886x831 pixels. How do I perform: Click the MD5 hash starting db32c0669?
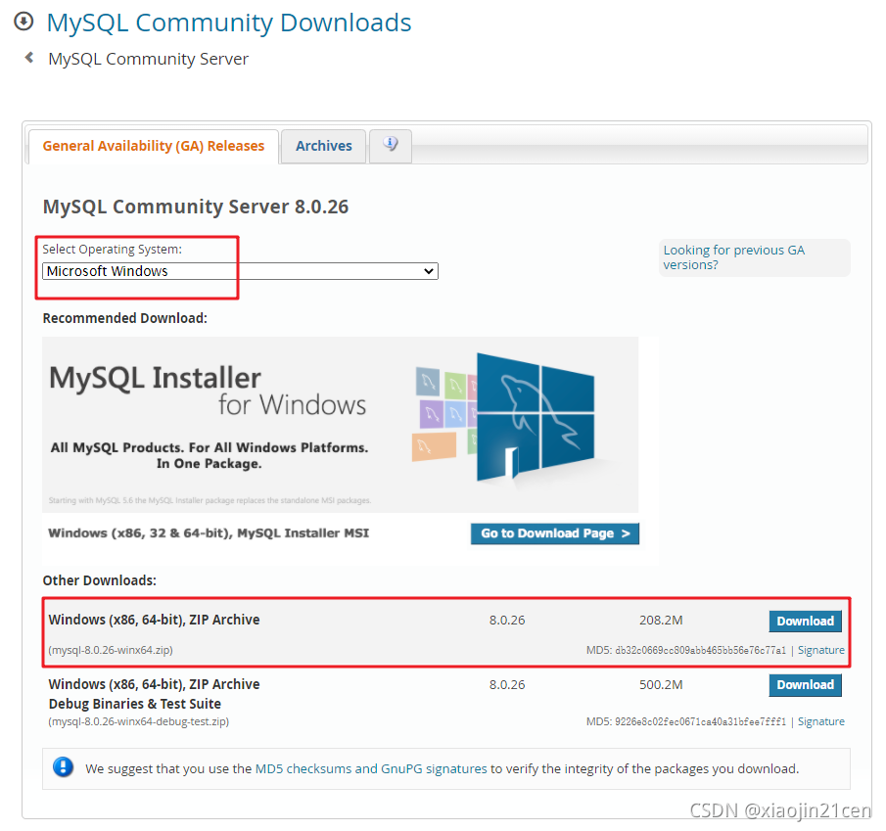[700, 650]
